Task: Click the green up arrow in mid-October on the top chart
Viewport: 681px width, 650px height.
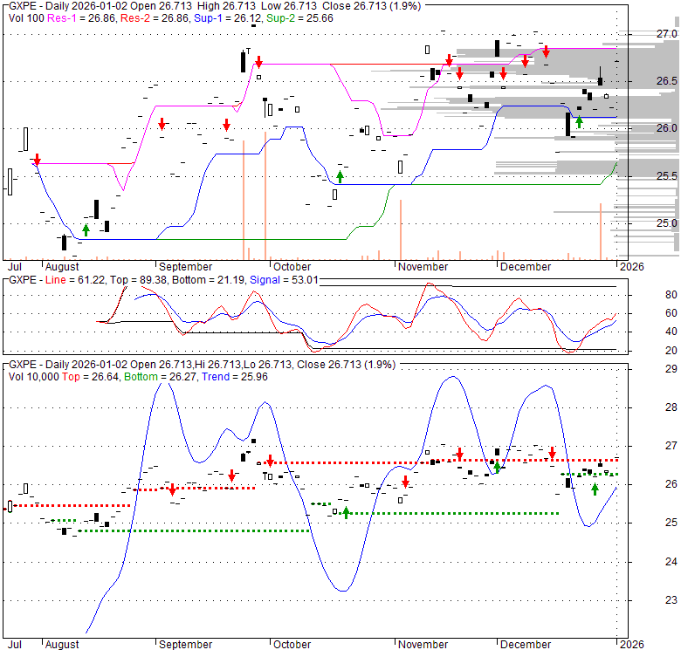Action: pyautogui.click(x=340, y=177)
